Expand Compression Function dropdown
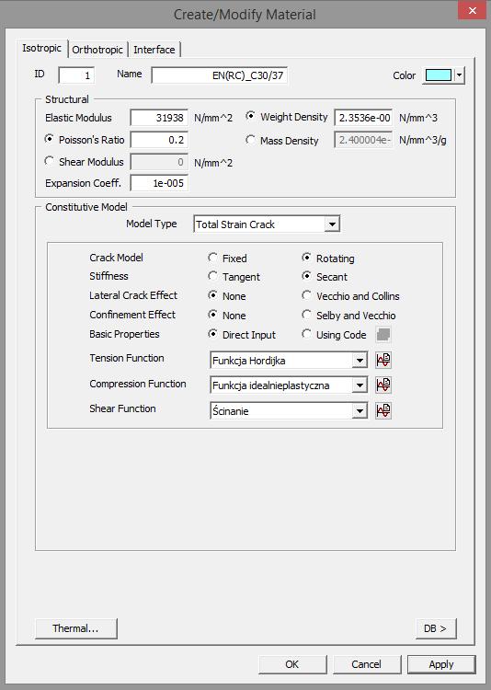The height and width of the screenshot is (690, 491). [x=360, y=385]
